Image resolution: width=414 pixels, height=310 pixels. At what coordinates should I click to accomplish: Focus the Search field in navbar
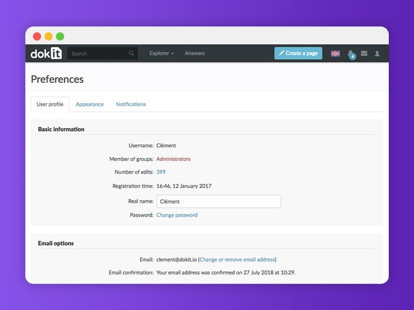pos(103,53)
